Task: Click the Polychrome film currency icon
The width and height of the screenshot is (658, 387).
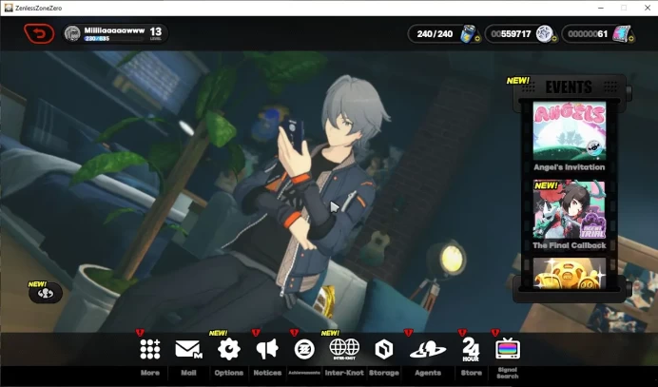Action: [622, 34]
